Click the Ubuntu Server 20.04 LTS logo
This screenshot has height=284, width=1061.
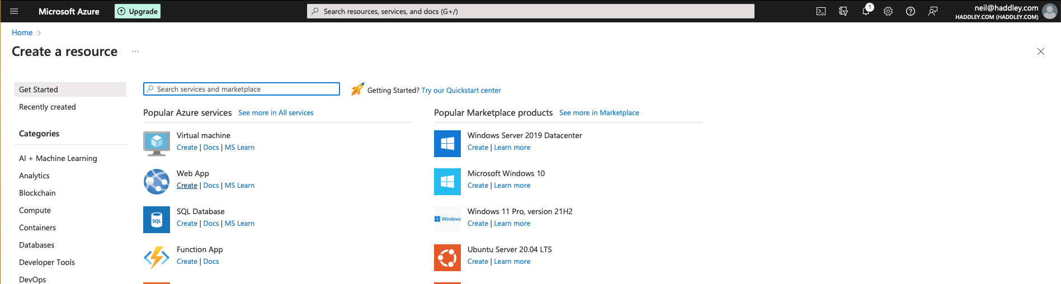tap(447, 258)
